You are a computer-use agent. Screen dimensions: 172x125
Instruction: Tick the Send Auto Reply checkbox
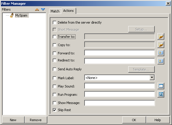[x=54, y=69]
